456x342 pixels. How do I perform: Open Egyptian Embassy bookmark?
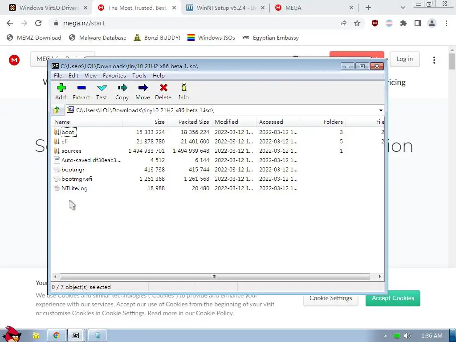click(x=270, y=37)
